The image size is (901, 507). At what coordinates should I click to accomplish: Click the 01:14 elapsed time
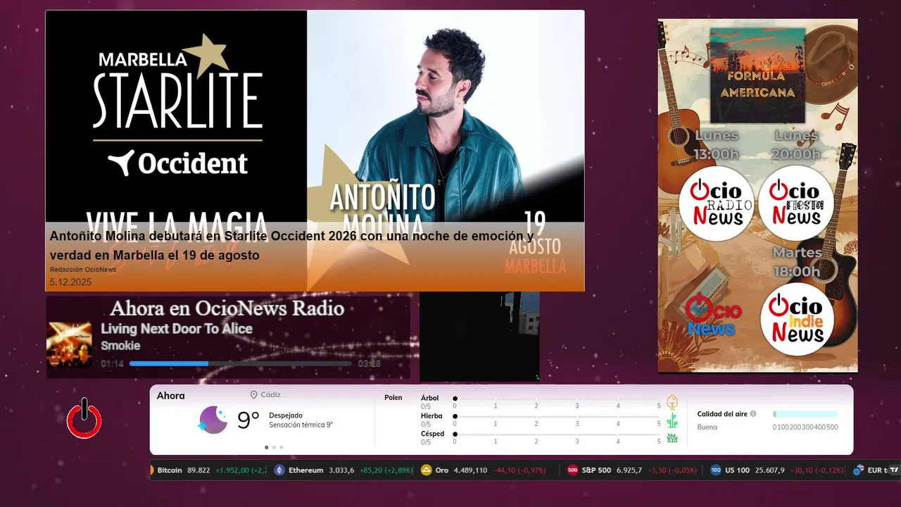(x=112, y=364)
